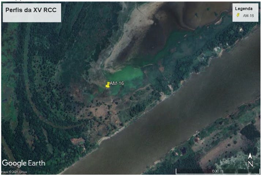This screenshot has height=177, width=262.
Task: Click the reddish bare clearing on the southwest riverbank
Action: tap(77, 141)
